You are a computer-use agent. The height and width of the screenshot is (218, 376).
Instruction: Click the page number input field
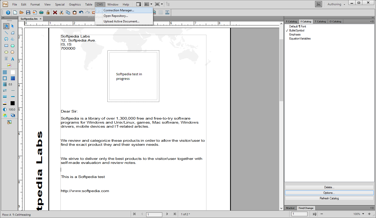(154, 214)
